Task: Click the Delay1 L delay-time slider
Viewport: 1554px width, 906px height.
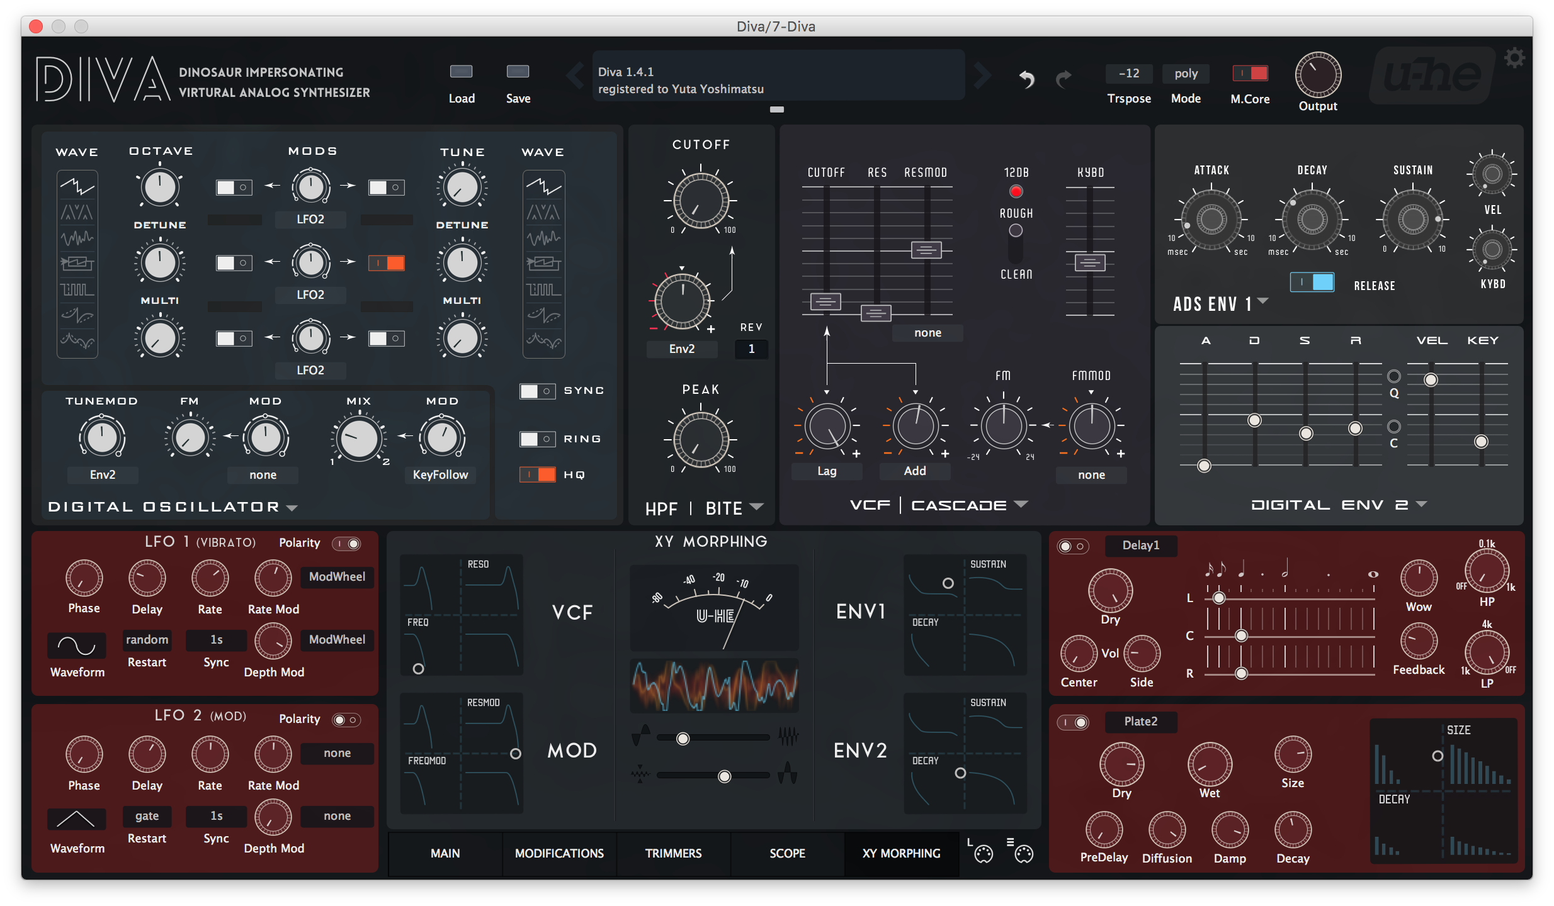Action: [1219, 598]
